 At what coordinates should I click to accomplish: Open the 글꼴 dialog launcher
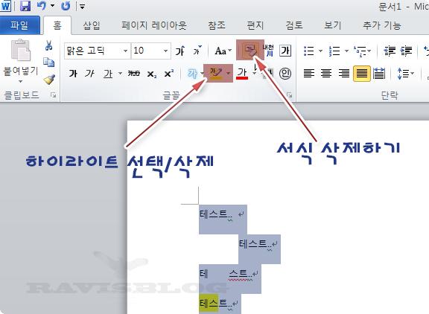[x=290, y=95]
